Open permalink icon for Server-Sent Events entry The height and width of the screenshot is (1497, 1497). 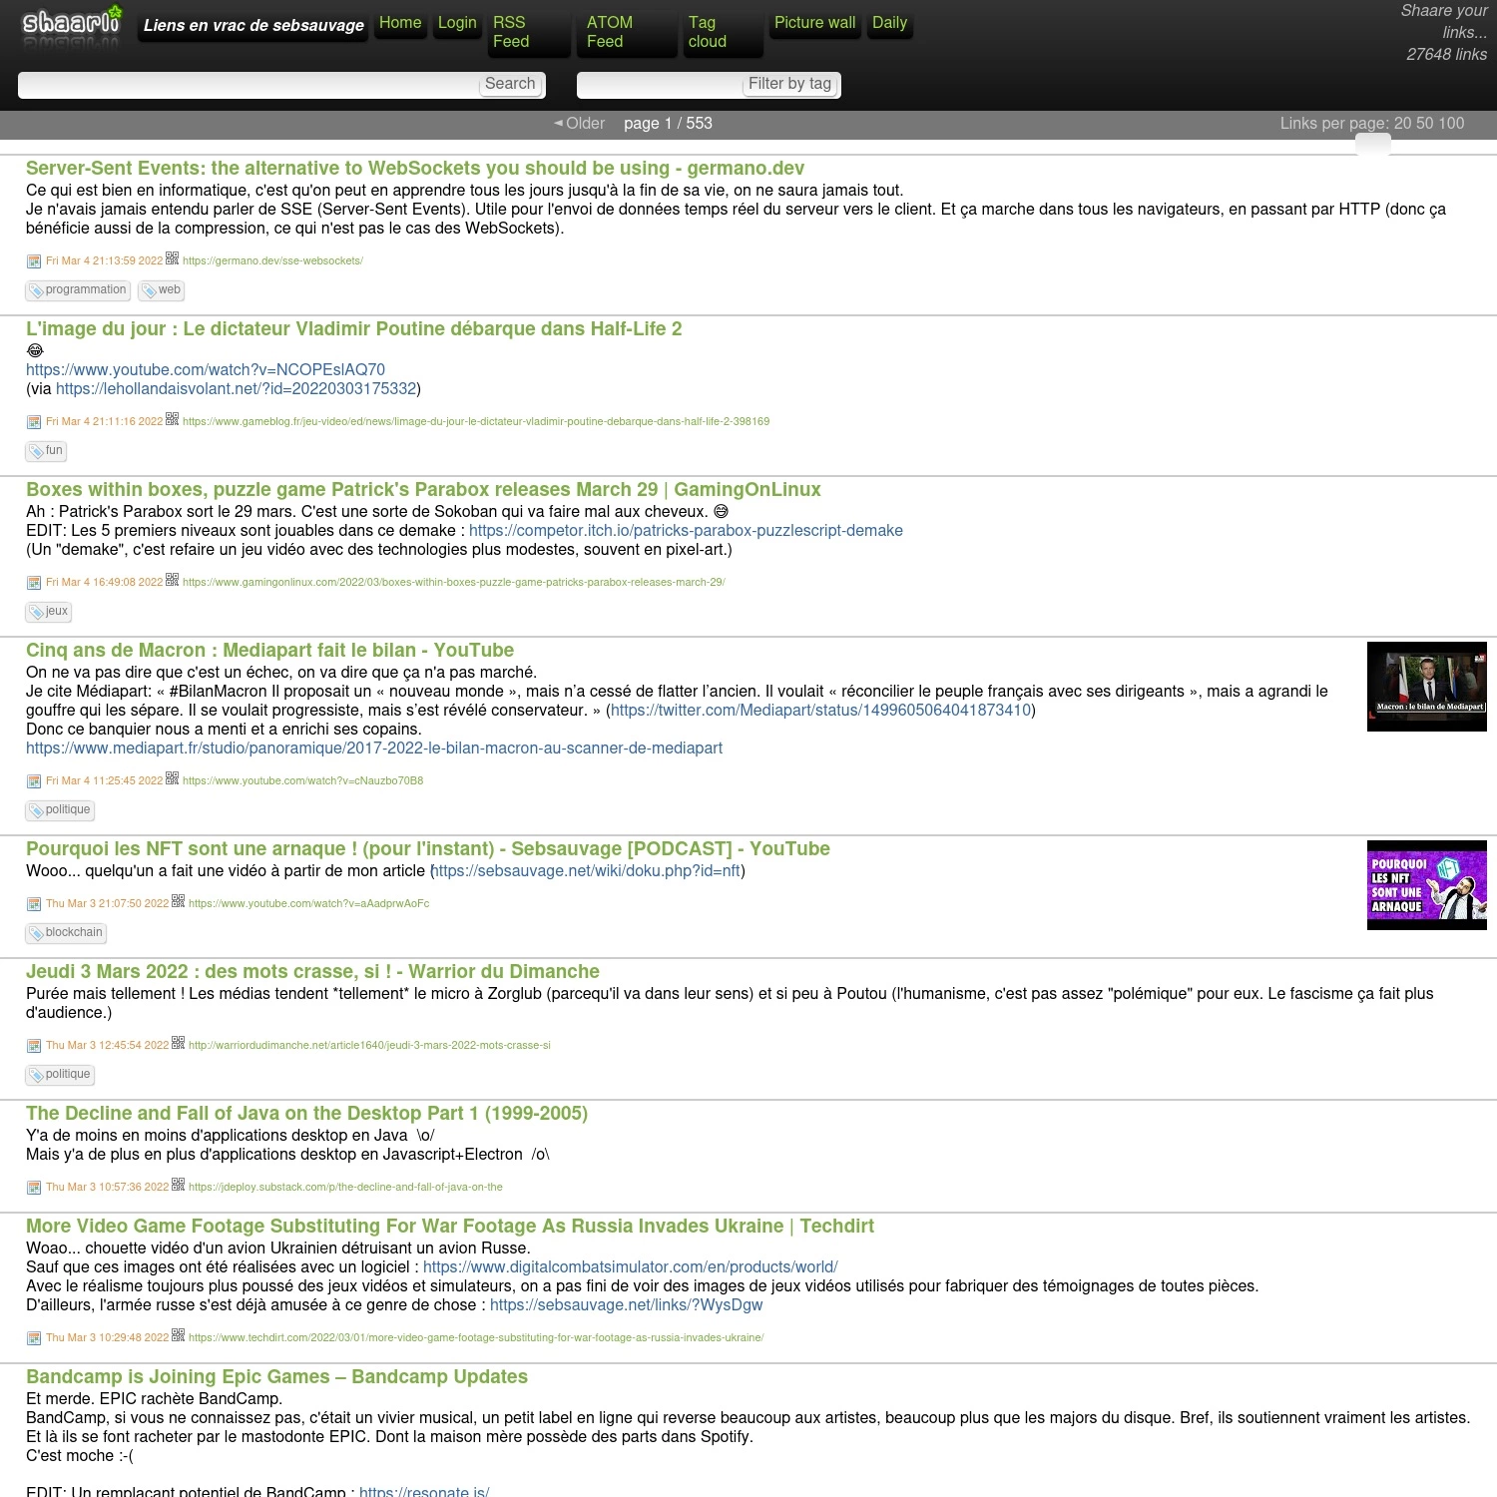tap(34, 261)
